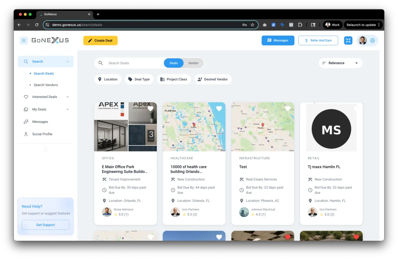Click the browser address bar URL

(77, 25)
